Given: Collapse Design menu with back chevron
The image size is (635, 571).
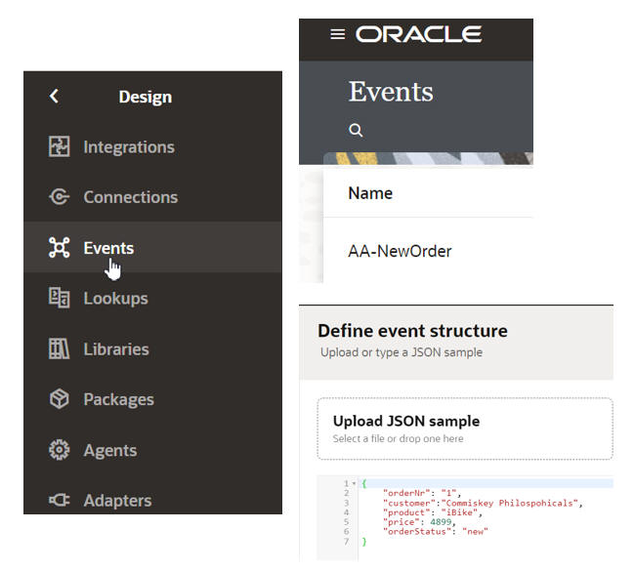Looking at the screenshot, I should click(54, 96).
